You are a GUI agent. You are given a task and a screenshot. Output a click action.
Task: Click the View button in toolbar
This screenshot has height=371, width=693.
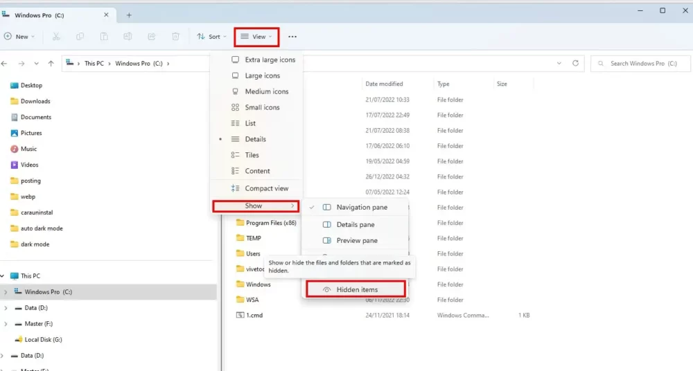(256, 37)
